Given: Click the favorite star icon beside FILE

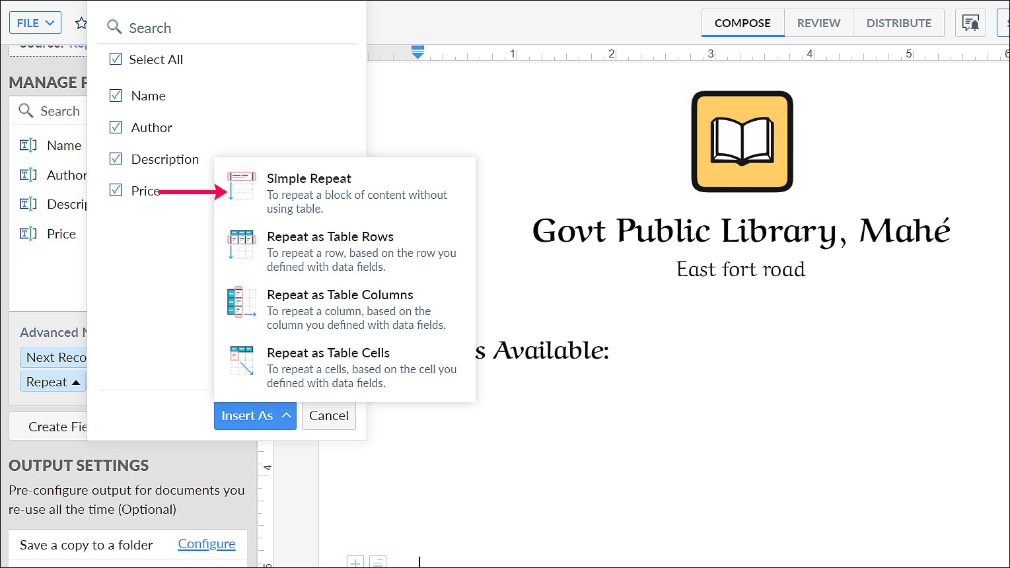Looking at the screenshot, I should [81, 23].
